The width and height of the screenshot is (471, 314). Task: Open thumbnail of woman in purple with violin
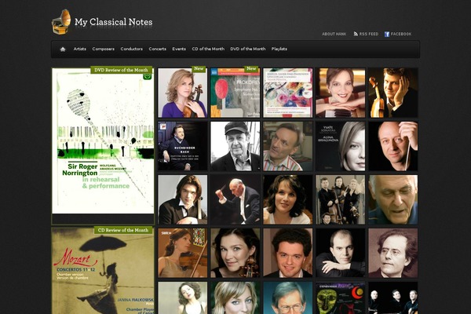pyautogui.click(x=183, y=93)
